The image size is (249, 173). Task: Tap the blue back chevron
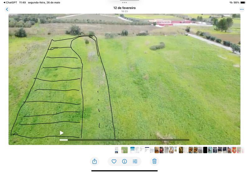(7, 9)
